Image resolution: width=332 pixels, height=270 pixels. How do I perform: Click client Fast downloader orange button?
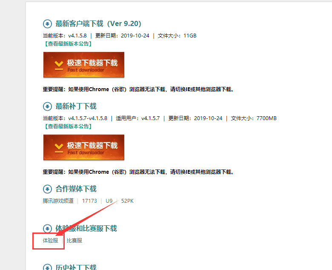(x=83, y=65)
